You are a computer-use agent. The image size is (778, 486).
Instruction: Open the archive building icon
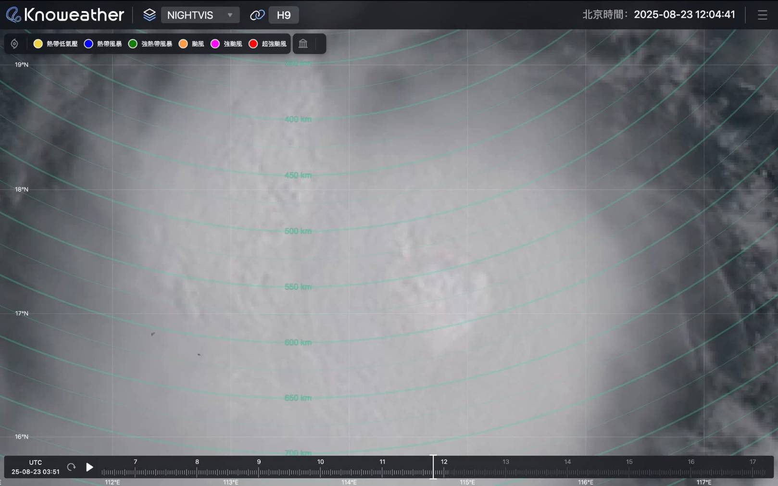coord(303,44)
